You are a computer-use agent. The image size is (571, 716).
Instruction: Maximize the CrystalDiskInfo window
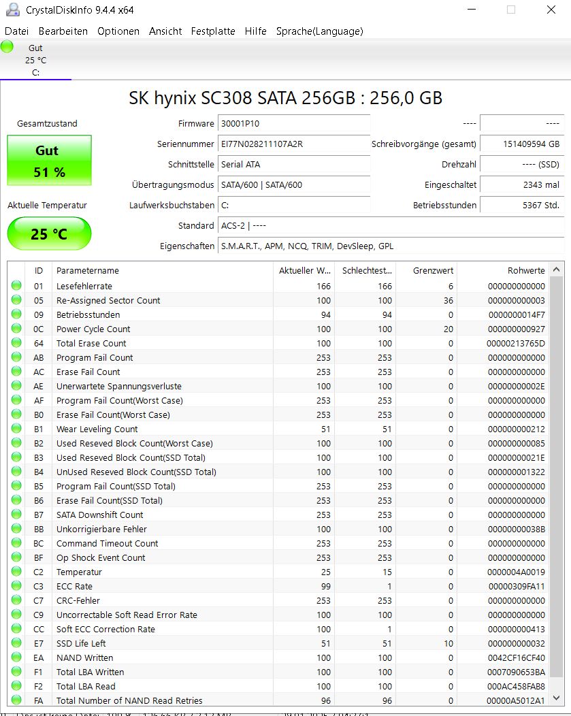(511, 10)
